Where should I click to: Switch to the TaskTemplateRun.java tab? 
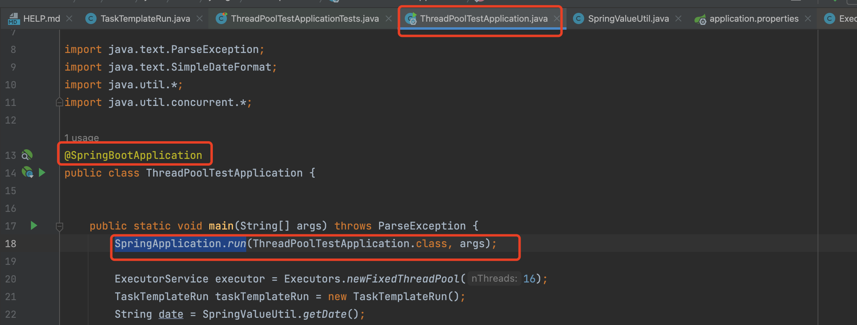(x=145, y=19)
